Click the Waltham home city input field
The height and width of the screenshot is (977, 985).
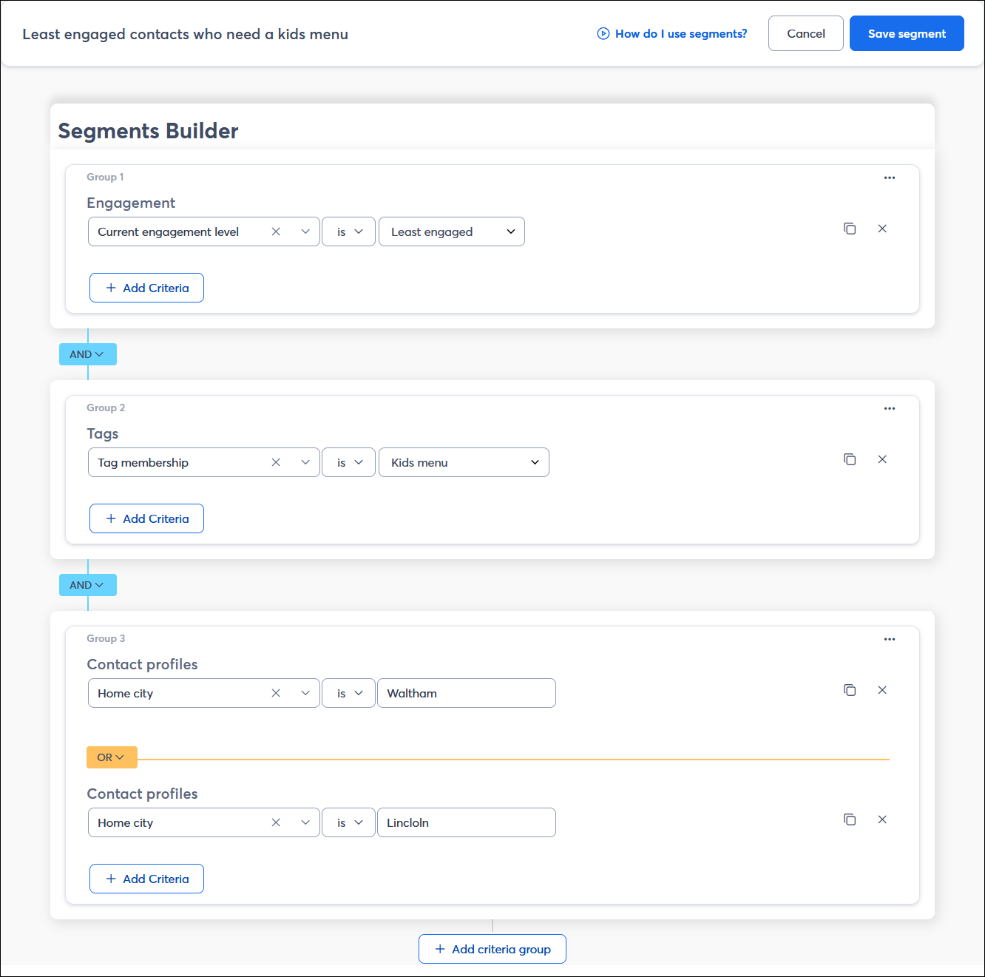click(x=466, y=693)
